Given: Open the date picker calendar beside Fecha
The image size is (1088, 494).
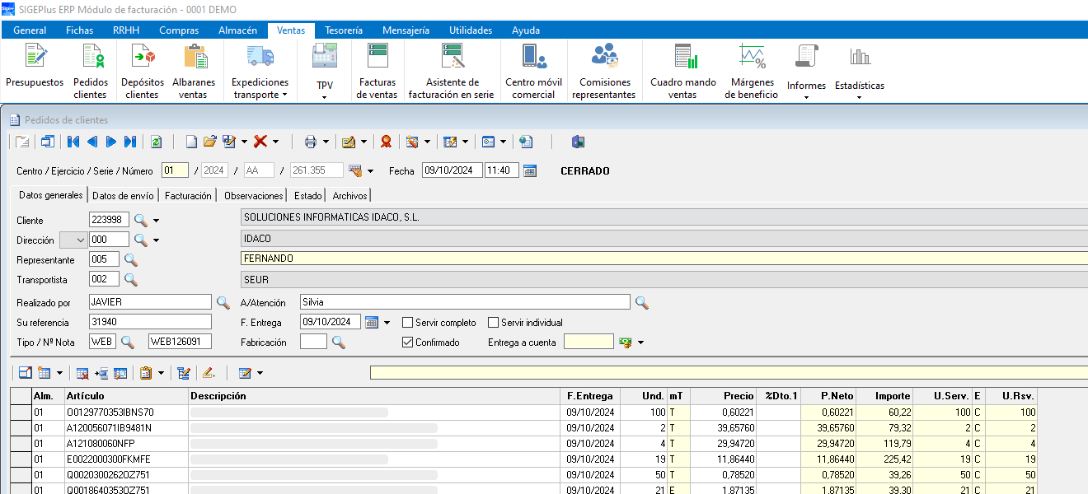Looking at the screenshot, I should point(530,171).
